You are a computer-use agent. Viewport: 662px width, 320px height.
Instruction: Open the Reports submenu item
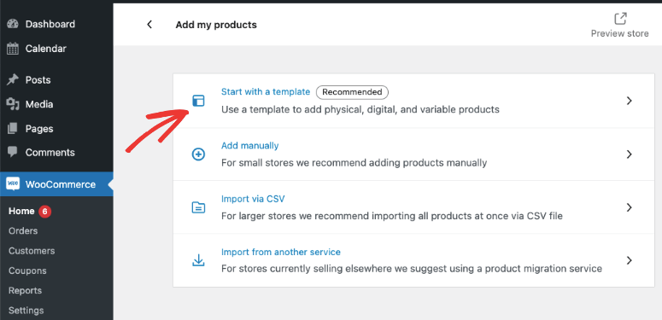(26, 290)
